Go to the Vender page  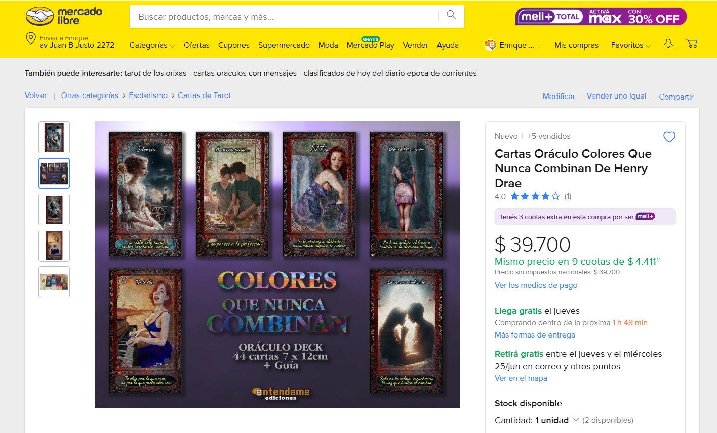(415, 45)
